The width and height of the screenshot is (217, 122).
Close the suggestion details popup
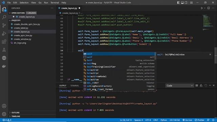[210, 55]
